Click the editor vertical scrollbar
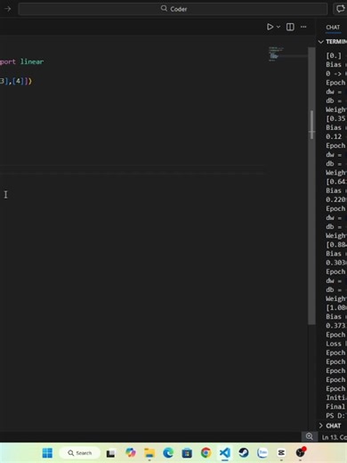Image resolution: width=347 pixels, height=463 pixels. [x=311, y=185]
